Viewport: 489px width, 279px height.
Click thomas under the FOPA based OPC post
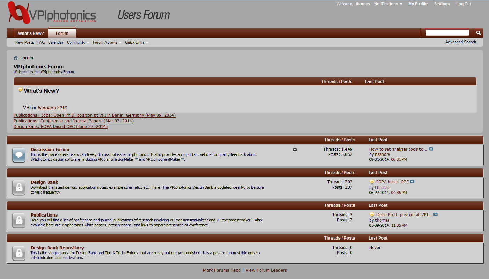pos(382,188)
